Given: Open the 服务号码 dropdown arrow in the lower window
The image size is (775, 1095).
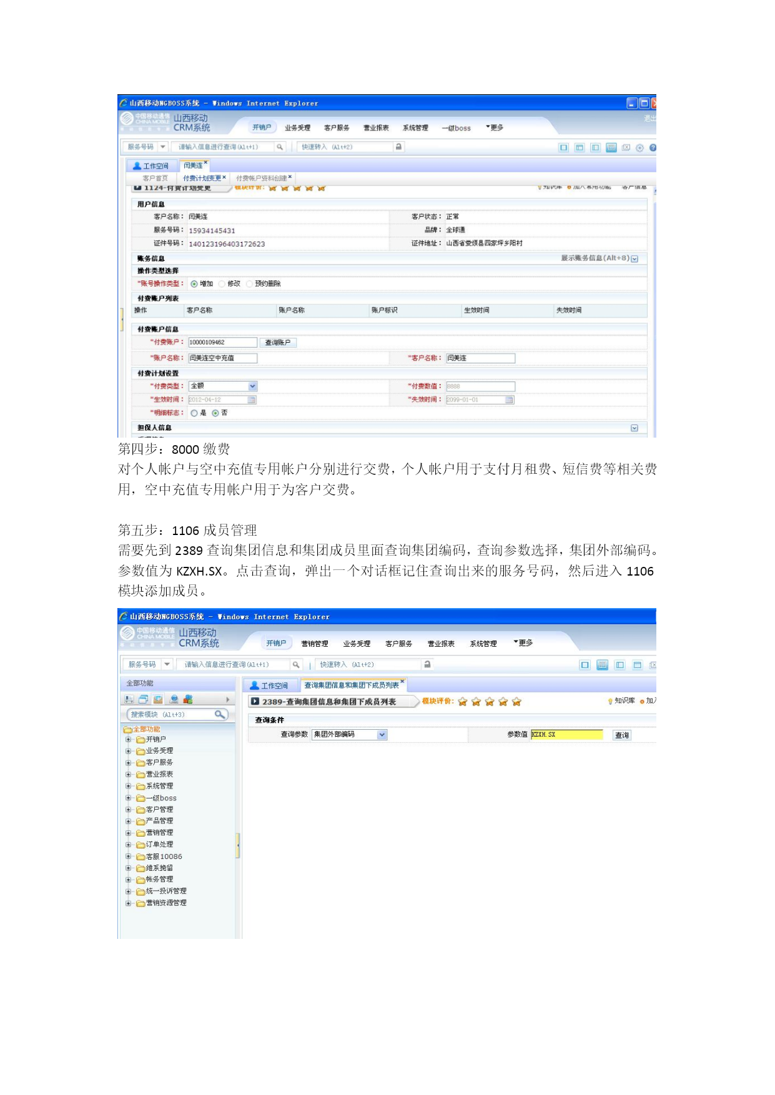Looking at the screenshot, I should click(167, 664).
